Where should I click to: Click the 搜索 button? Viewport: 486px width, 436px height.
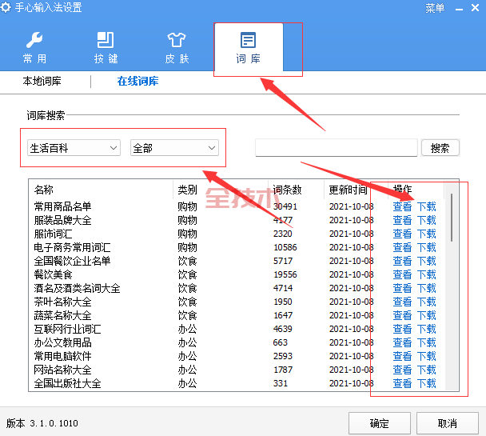tap(440, 148)
